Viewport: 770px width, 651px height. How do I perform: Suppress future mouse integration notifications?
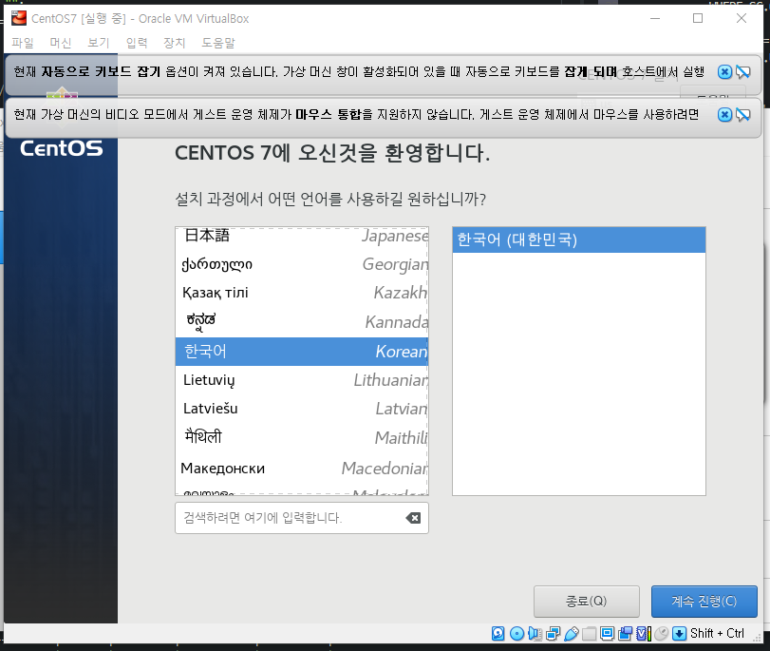pyautogui.click(x=743, y=115)
